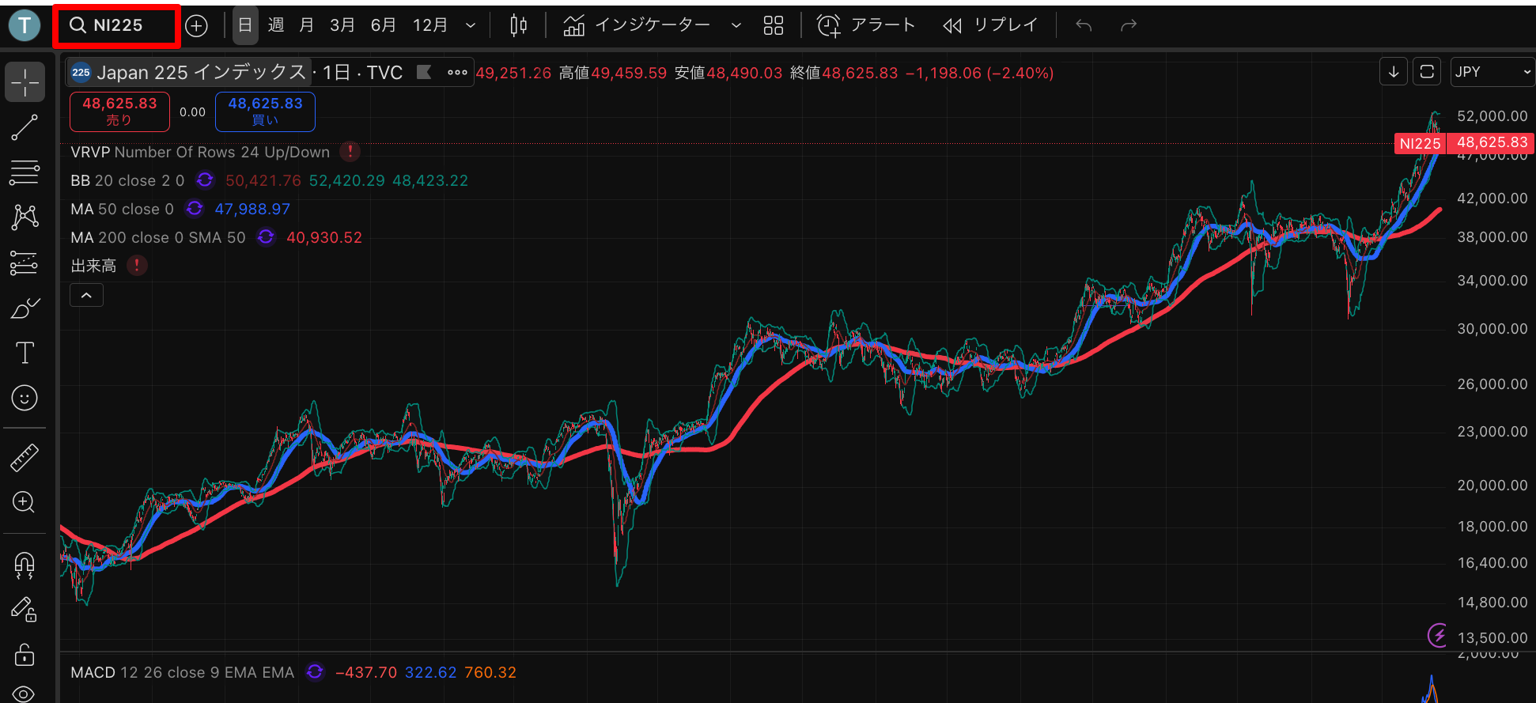Select the trend line drawing tool

tap(25, 127)
